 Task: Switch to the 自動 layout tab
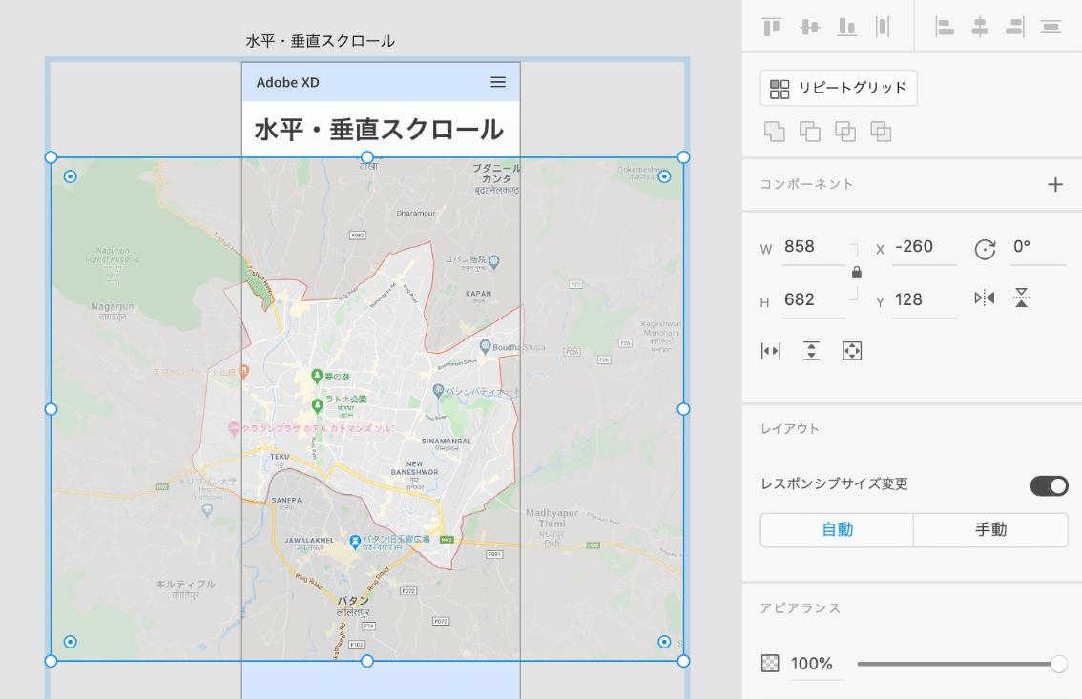point(836,530)
